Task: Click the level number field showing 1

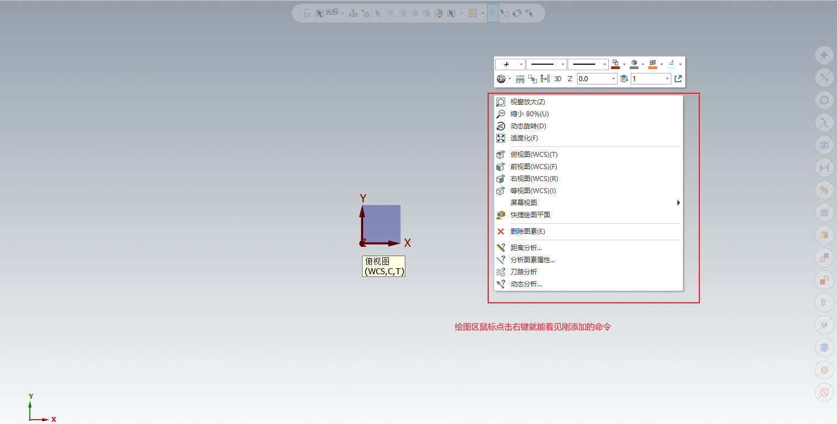Action: (647, 78)
